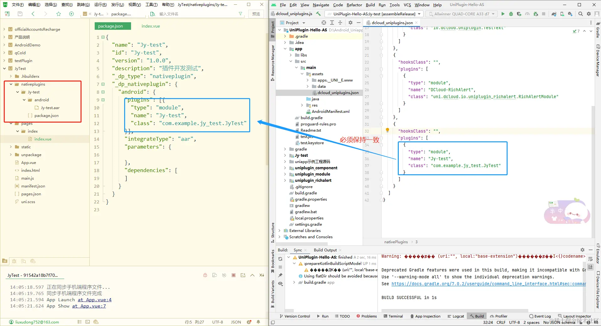Expand the uniplugin_component module
This screenshot has width=601, height=326.
point(285,168)
